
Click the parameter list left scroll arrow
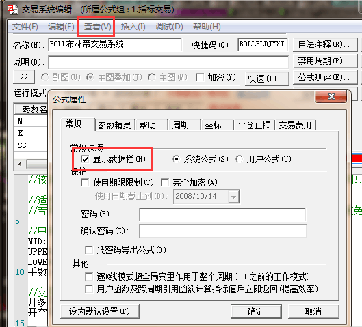[20, 165]
